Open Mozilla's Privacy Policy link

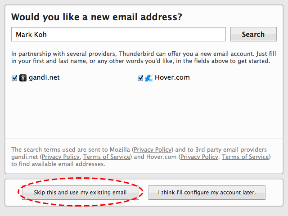pos(153,150)
